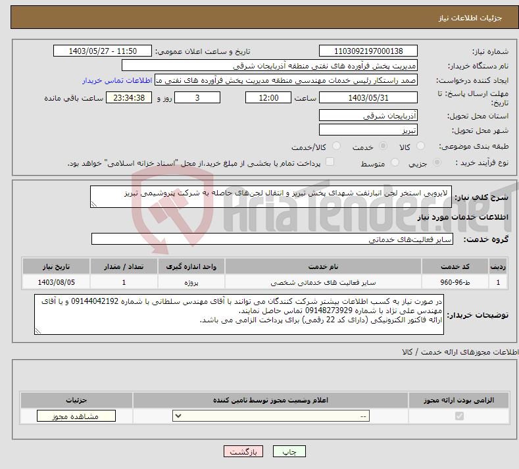Screen dimensions: 519x469
Task: Click the response deadline date 1403/05/31
Action: (x=368, y=97)
